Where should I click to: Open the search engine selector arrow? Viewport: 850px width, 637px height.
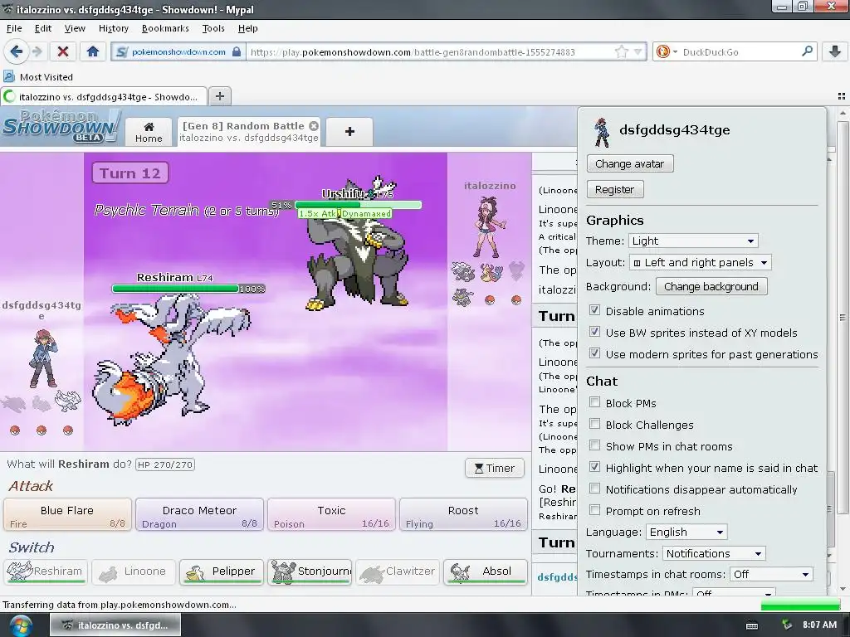point(676,52)
